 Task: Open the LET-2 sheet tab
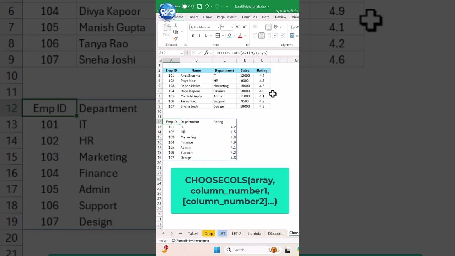pyautogui.click(x=236, y=233)
